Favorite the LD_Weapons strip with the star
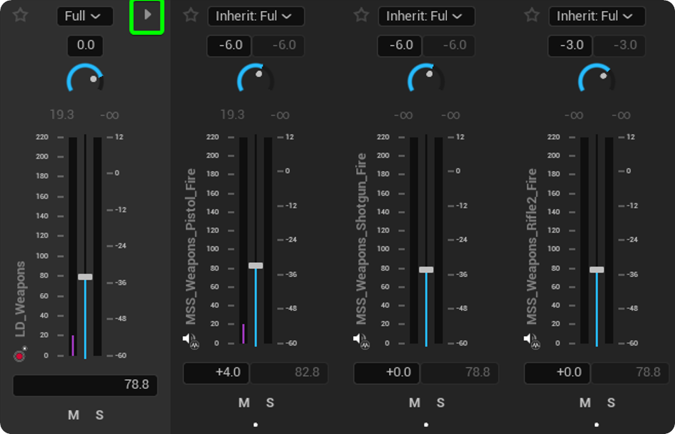 point(20,15)
